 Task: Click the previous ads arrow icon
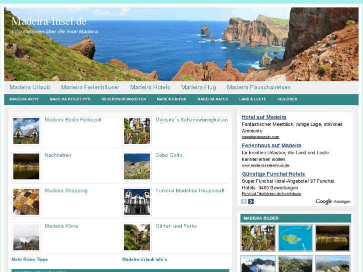(x=244, y=202)
